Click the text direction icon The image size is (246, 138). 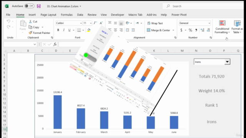tap(138, 23)
